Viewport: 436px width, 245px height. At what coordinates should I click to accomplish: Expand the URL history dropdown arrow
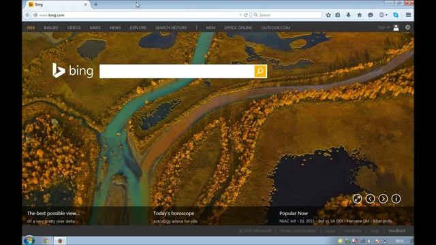240,15
